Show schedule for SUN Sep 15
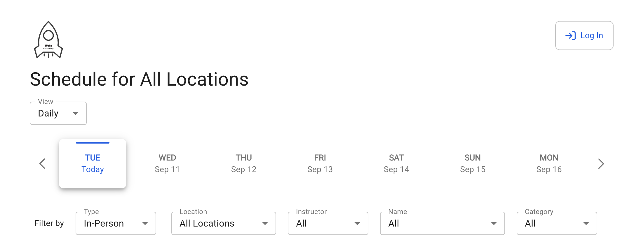Screen dimensions: 634x251 pyautogui.click(x=473, y=164)
